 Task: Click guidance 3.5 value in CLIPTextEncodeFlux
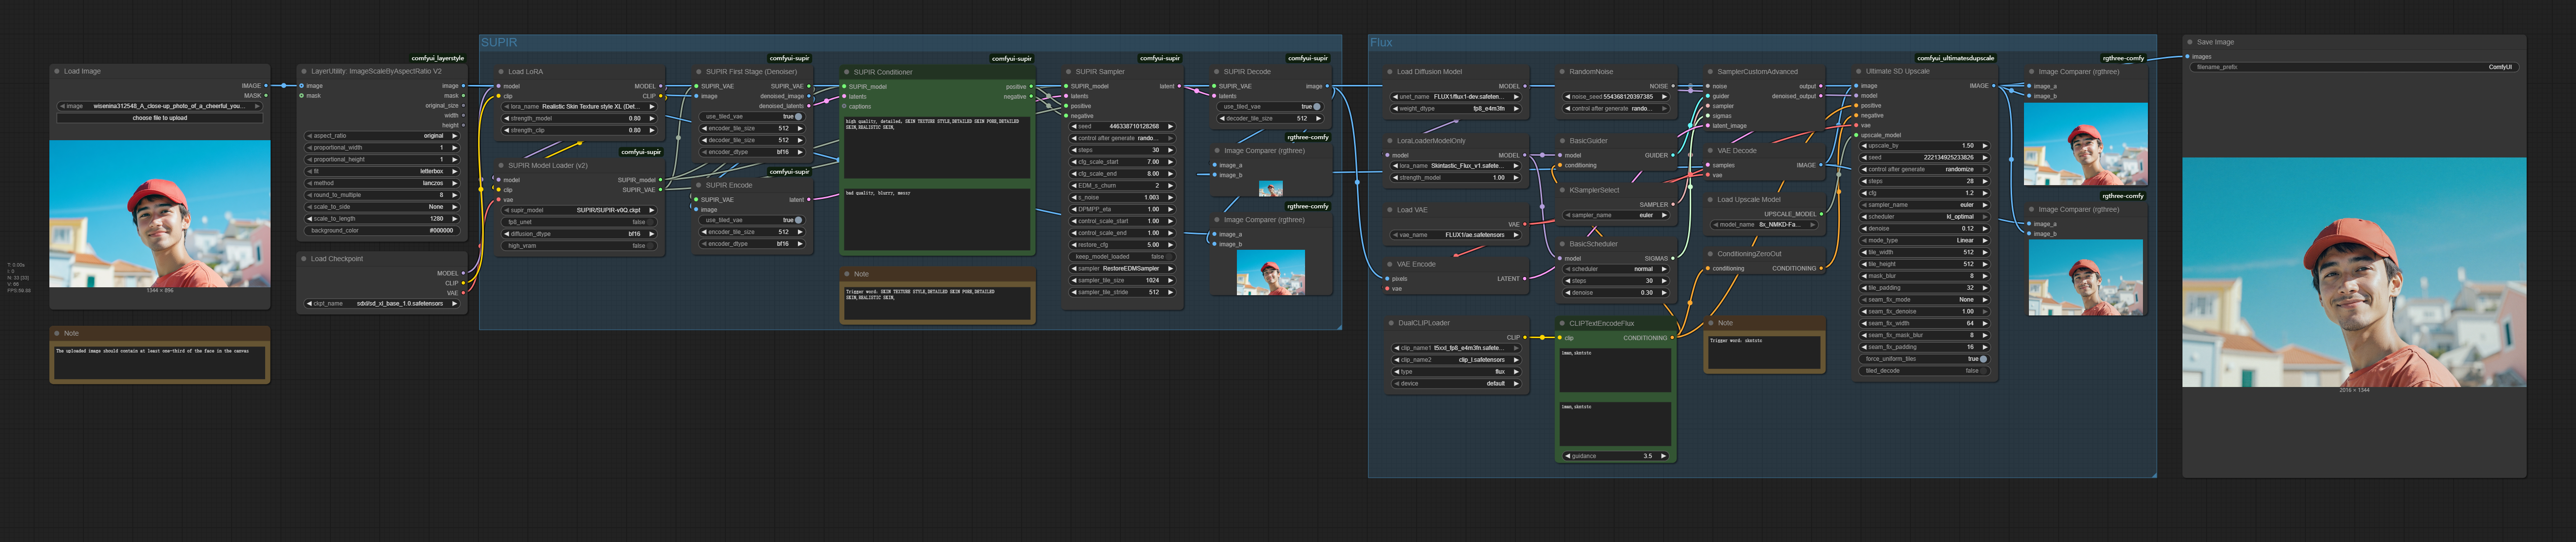(1647, 456)
